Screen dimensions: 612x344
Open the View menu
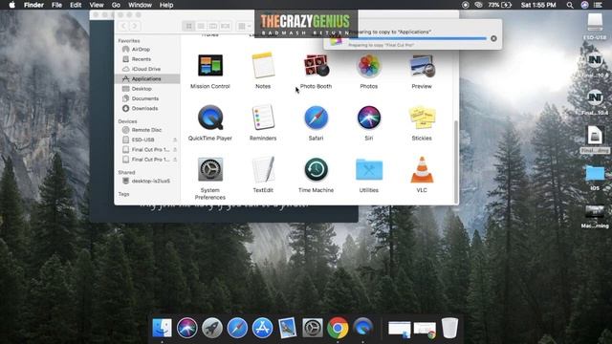point(96,5)
